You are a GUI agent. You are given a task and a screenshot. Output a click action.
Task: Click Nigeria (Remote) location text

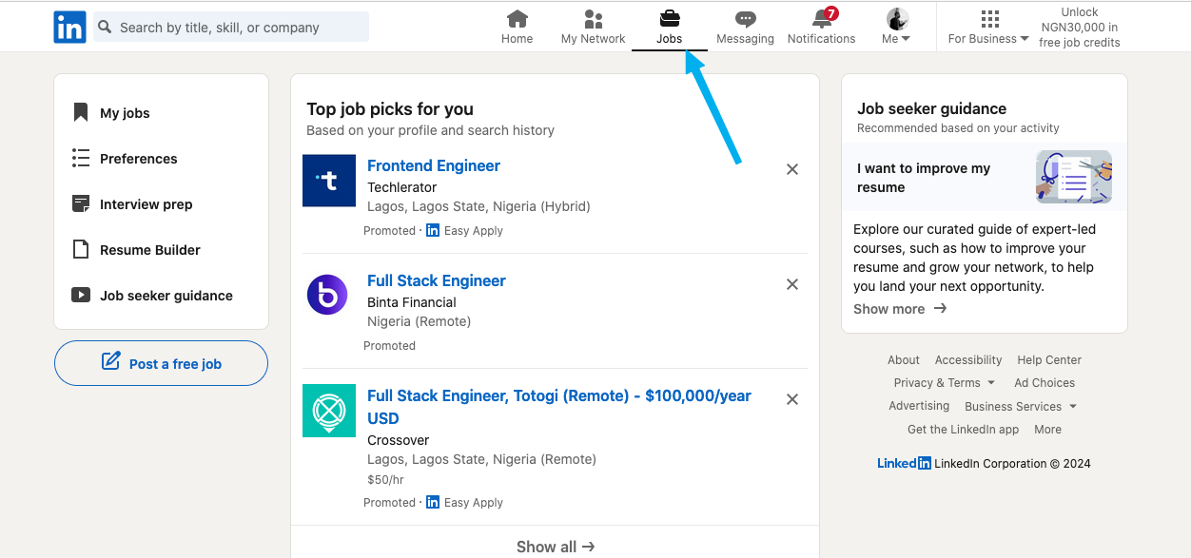click(420, 321)
